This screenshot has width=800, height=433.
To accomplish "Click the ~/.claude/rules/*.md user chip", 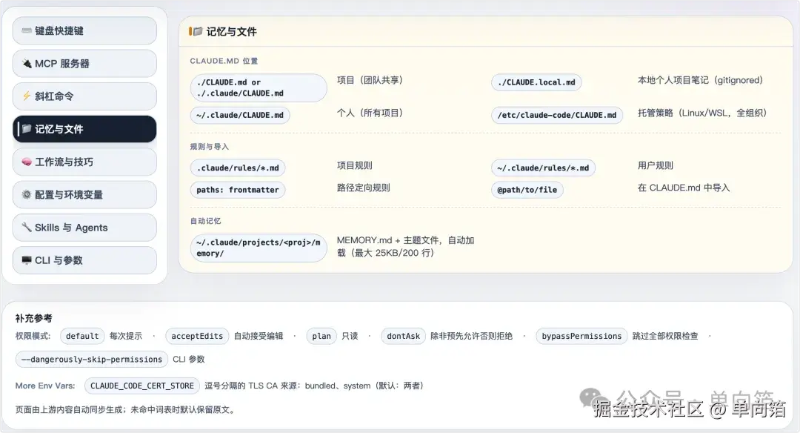I will point(543,168).
